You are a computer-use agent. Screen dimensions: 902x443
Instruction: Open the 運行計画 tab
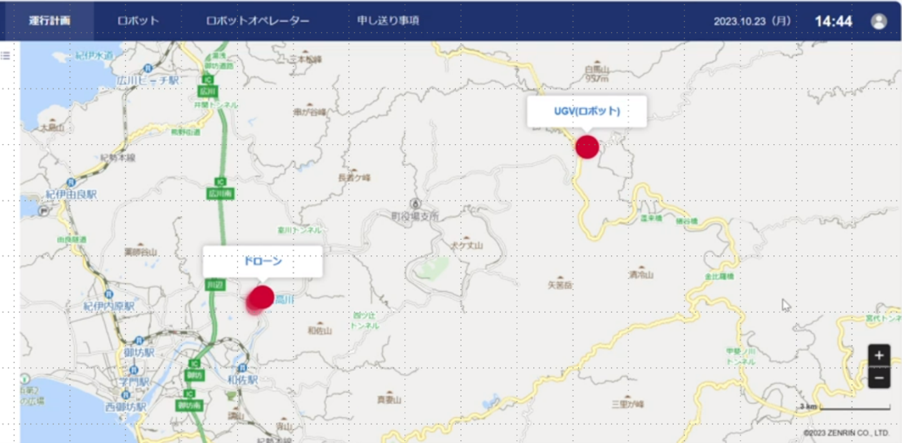pos(49,21)
